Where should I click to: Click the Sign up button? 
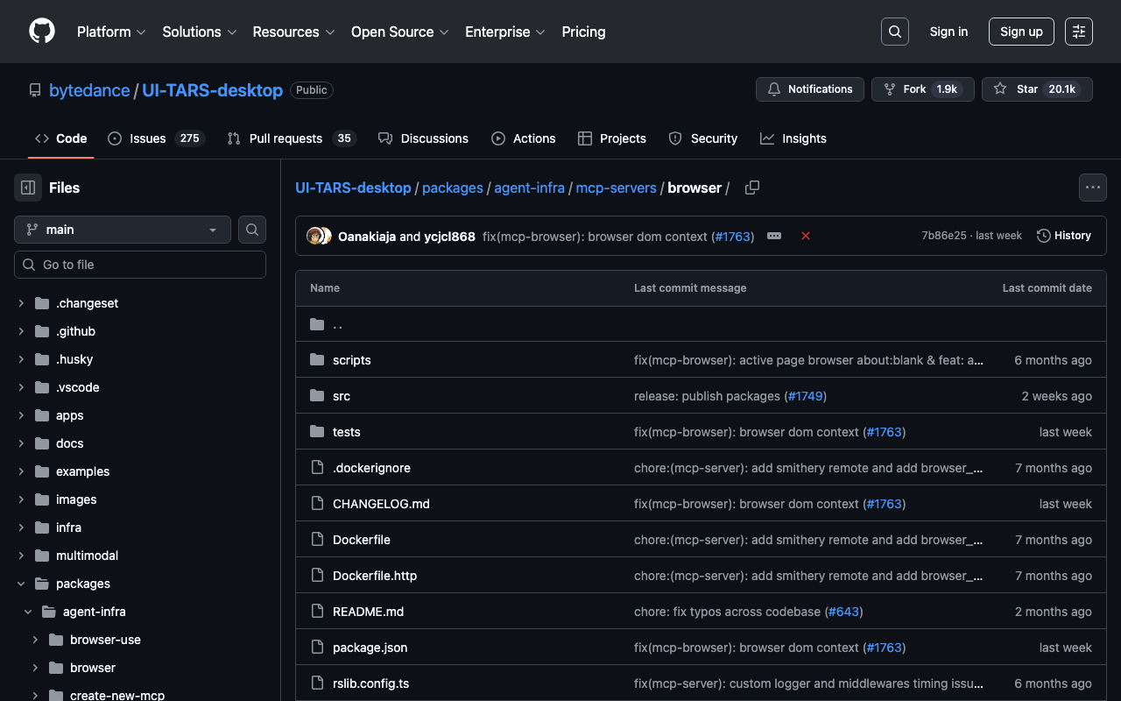(1021, 32)
